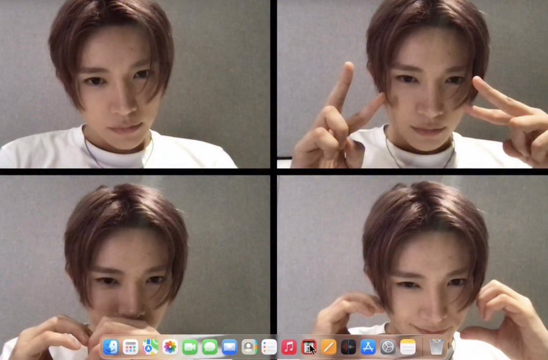Open Reminders from the dock
Viewport: 548px width, 360px height.
point(269,347)
